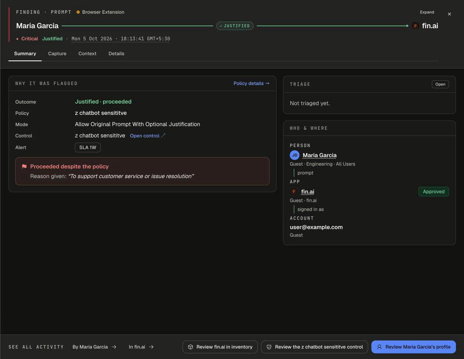Viewport: 464px width, 359px height.
Task: Click Review fin.ai in inventory
Action: tap(220, 347)
